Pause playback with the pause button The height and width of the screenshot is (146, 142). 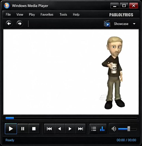[23, 129]
